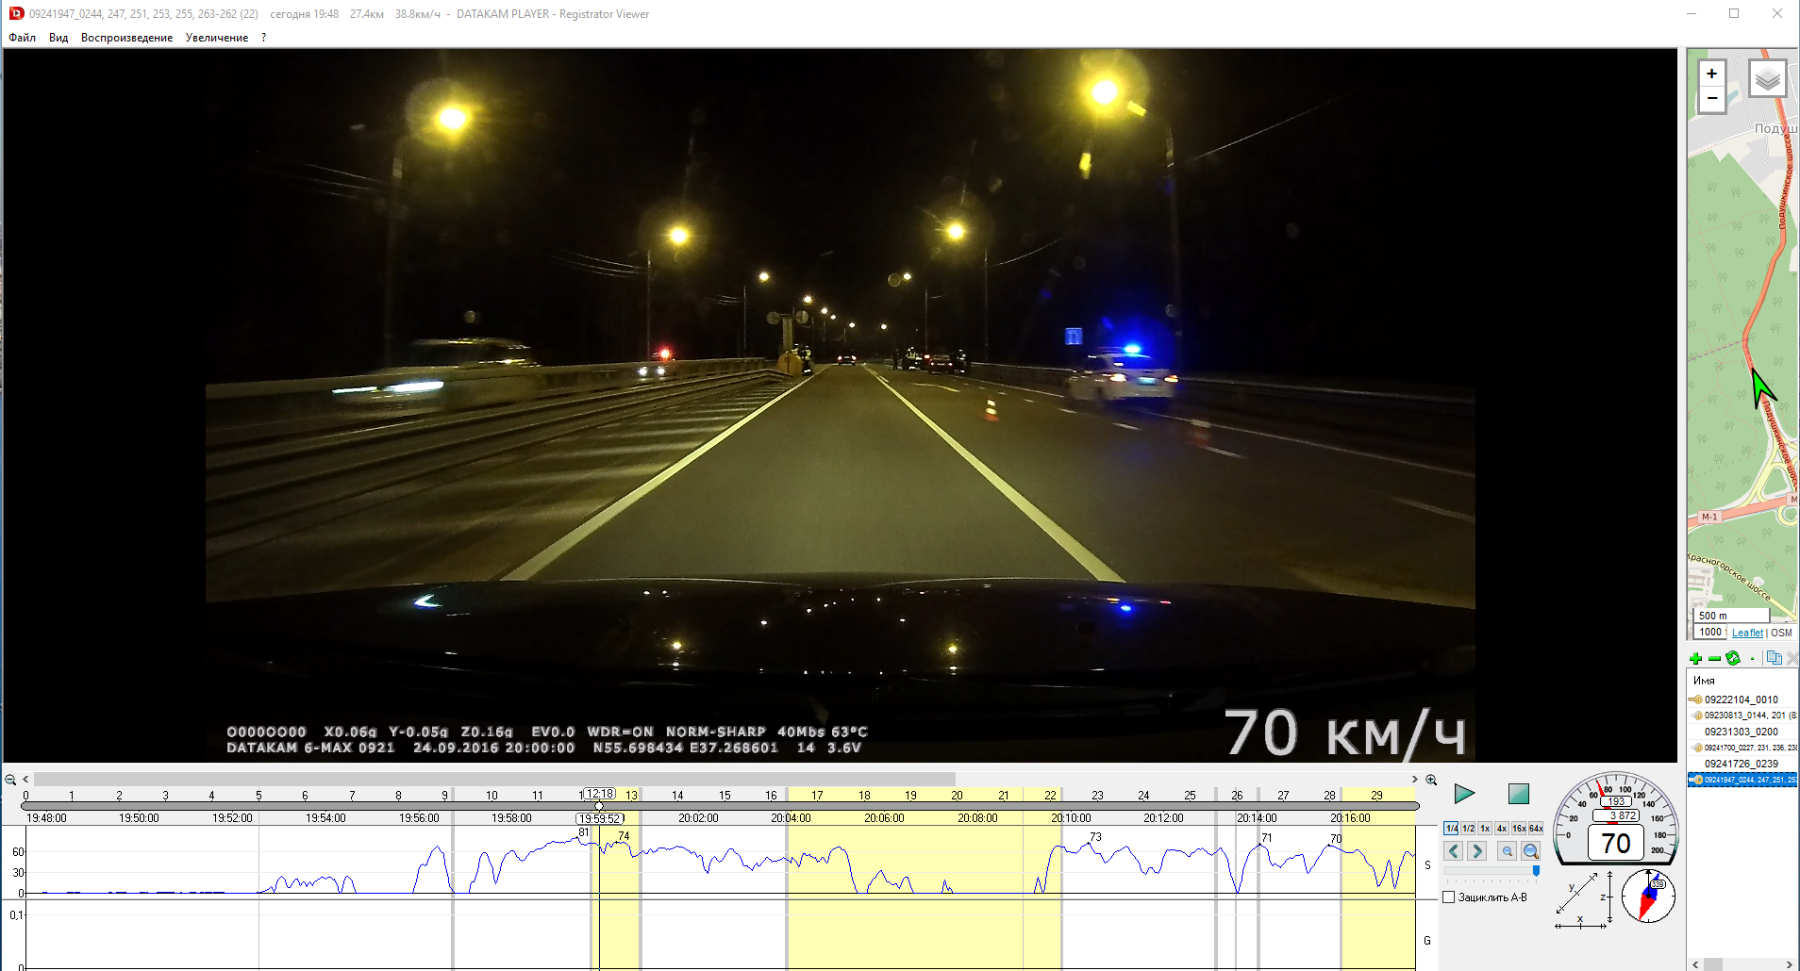1800x971 pixels.
Task: Step to next frame with right arrow
Action: coord(1477,851)
